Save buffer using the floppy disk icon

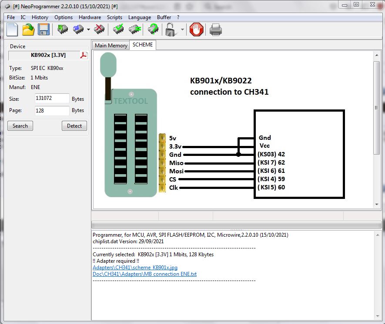(44, 30)
